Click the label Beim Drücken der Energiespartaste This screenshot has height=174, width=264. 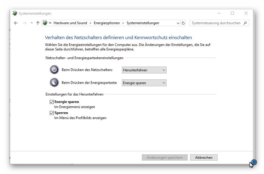pos(89,83)
